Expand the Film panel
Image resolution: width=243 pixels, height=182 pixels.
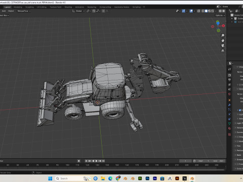pos(235,146)
